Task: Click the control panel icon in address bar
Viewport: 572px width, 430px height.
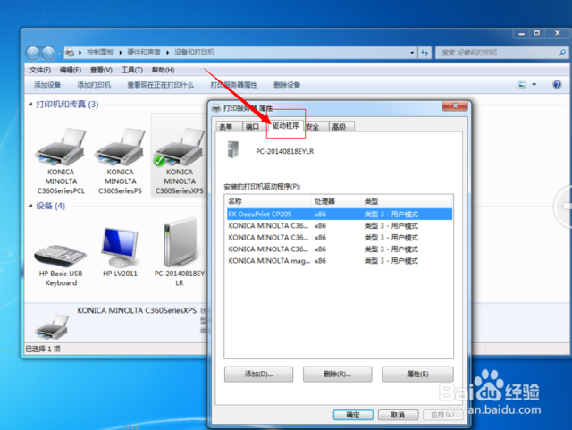Action: point(70,53)
